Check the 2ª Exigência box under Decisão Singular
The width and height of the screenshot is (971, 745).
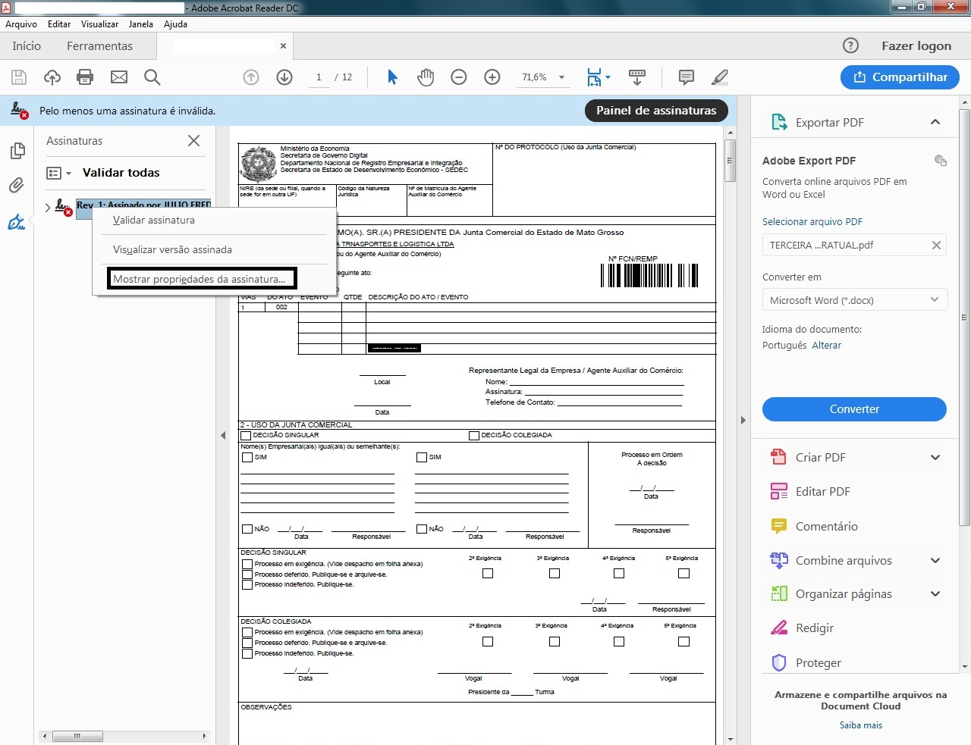point(488,574)
